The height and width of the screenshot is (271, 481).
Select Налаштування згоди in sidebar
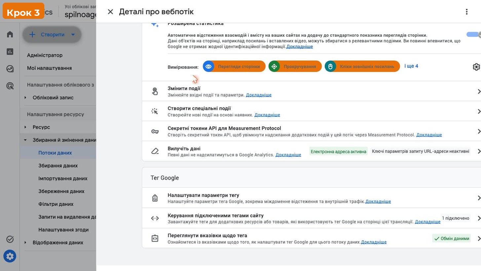(x=63, y=230)
